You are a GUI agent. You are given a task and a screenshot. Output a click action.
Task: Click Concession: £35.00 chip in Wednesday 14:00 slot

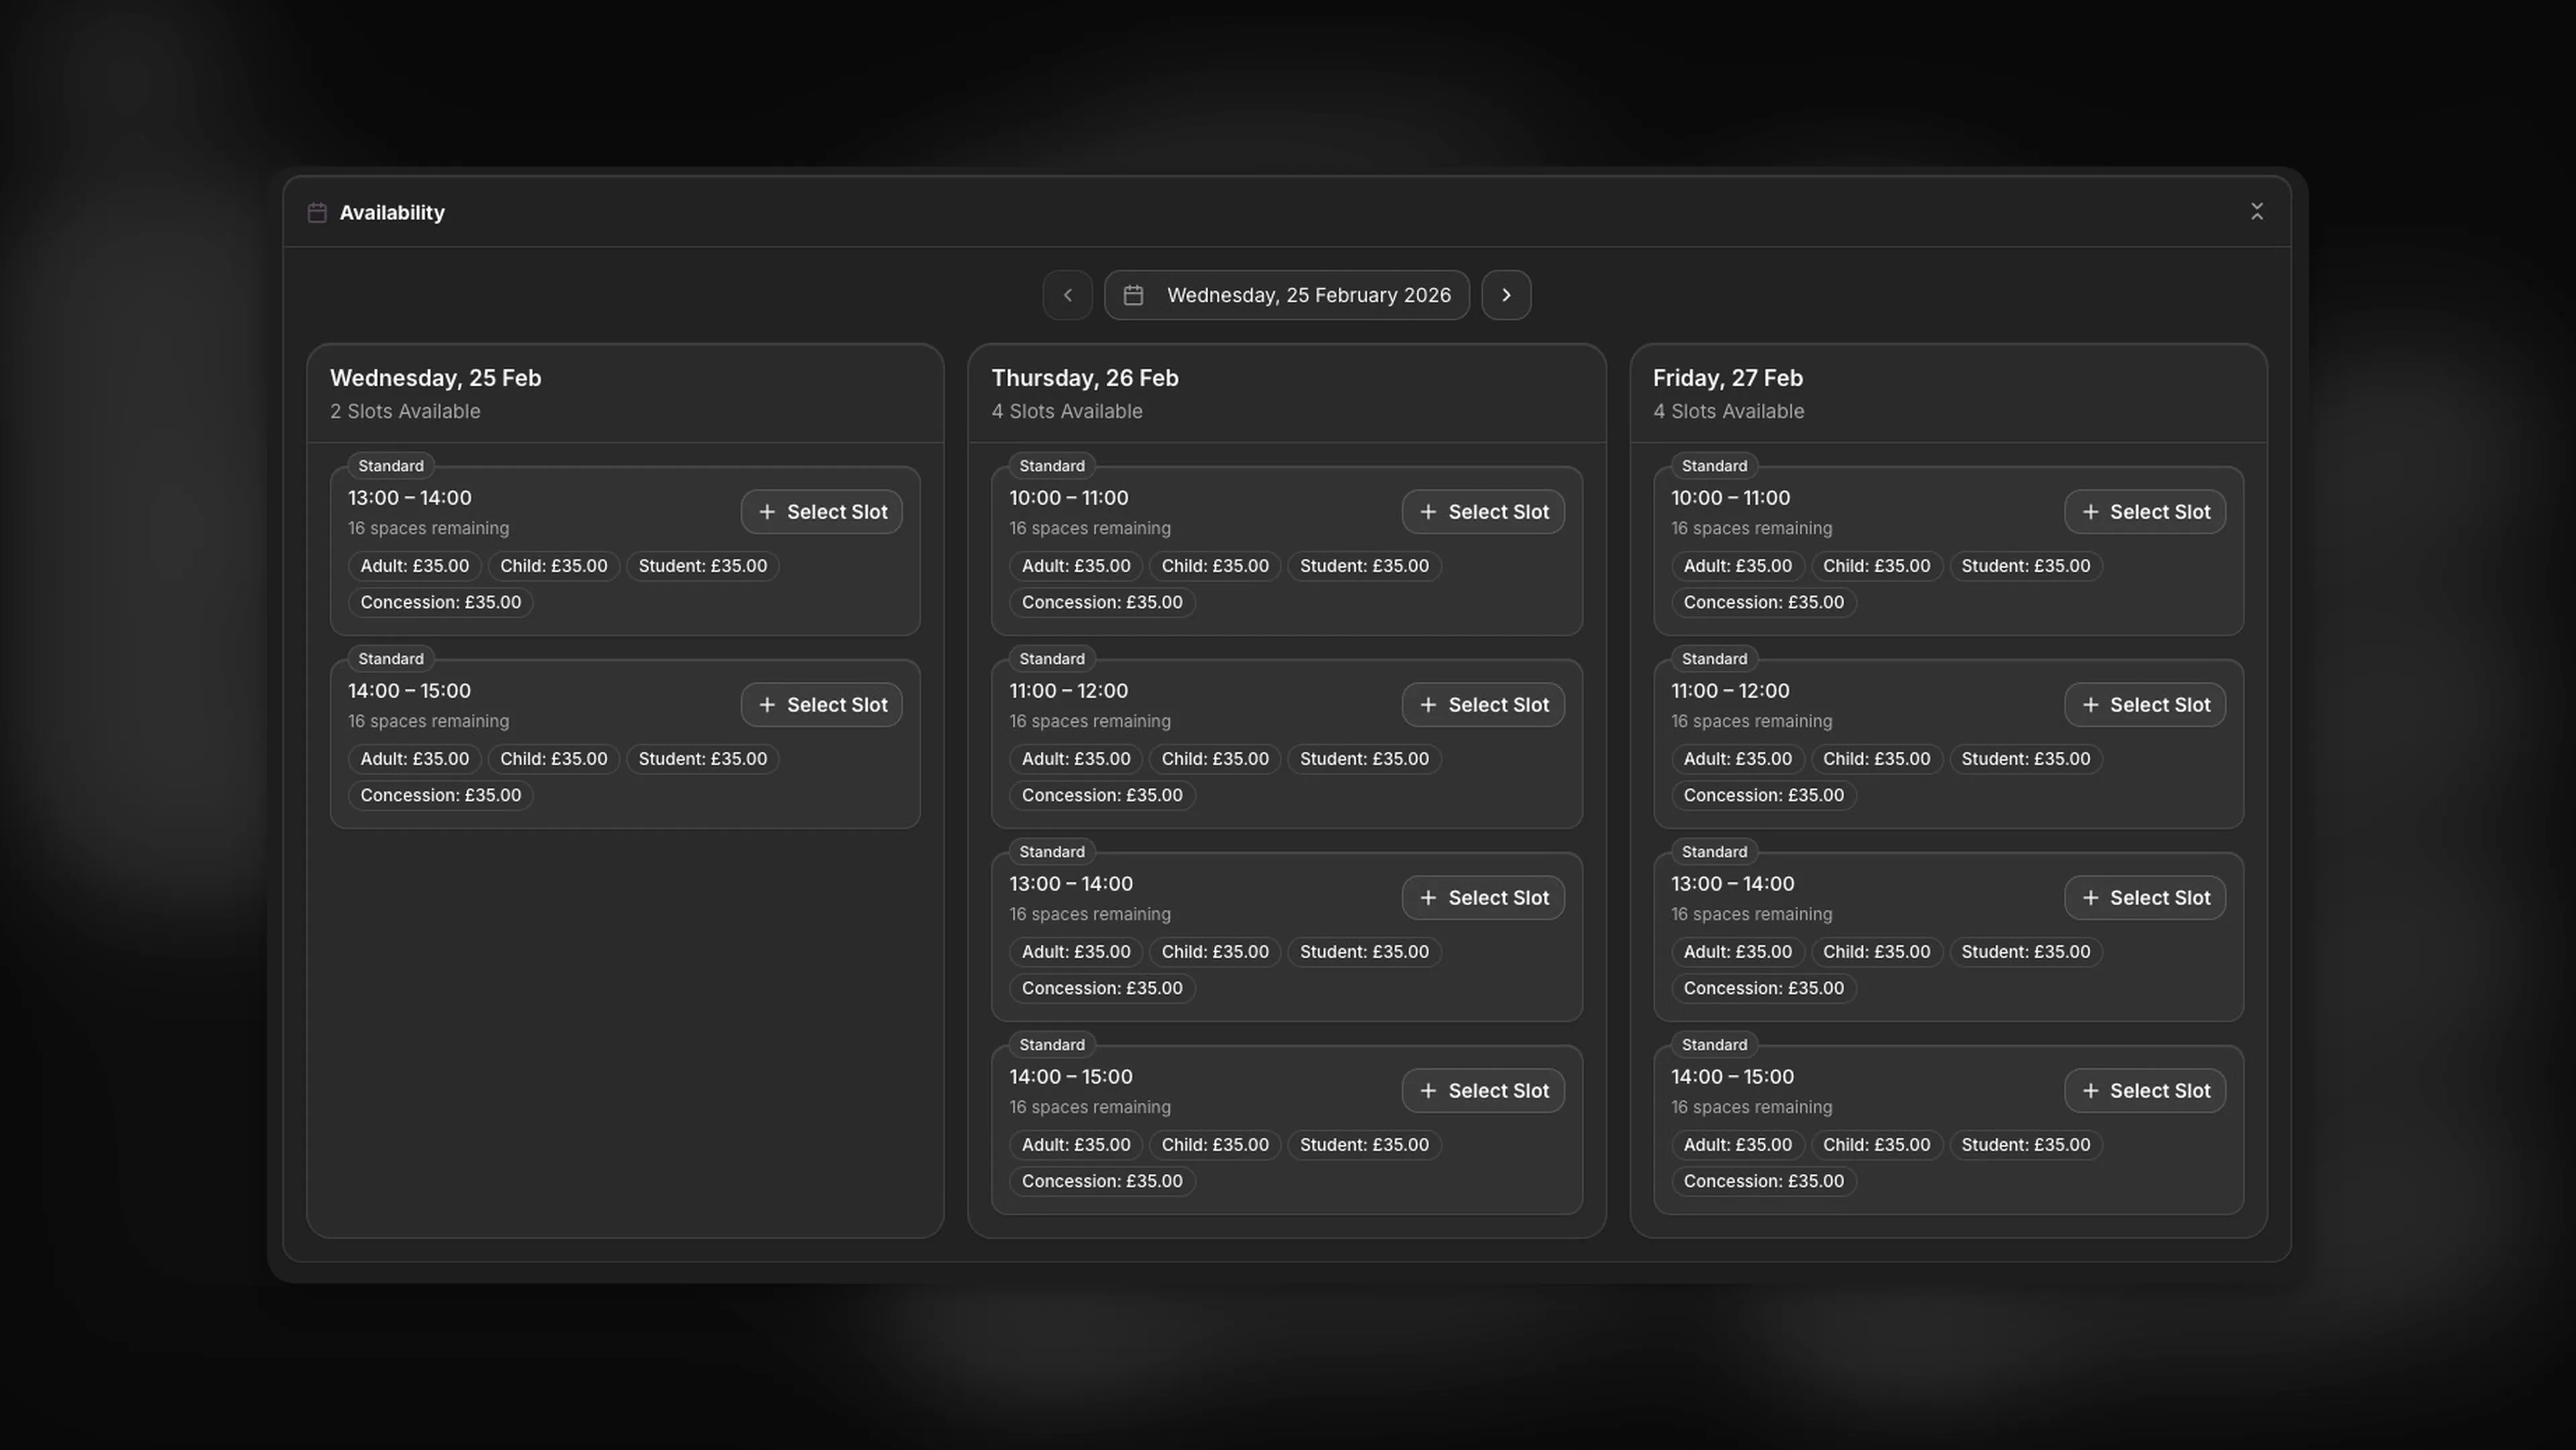click(x=441, y=796)
